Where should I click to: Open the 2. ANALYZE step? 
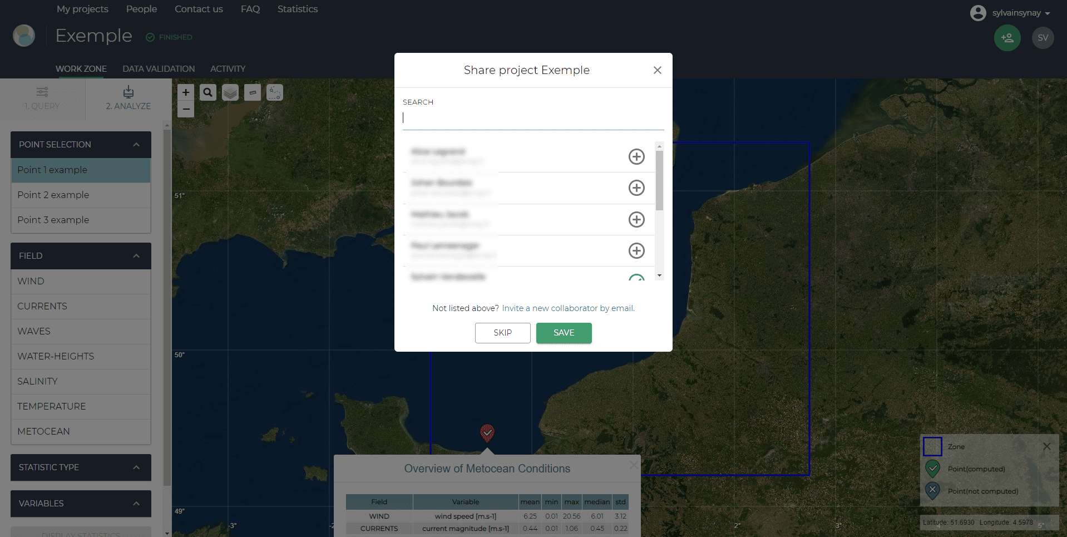(x=129, y=98)
